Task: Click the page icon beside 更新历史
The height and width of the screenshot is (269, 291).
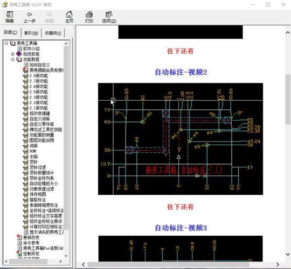Action: (x=19, y=237)
